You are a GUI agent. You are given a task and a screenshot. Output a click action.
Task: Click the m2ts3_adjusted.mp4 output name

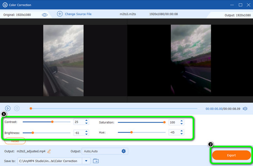pyautogui.click(x=31, y=151)
